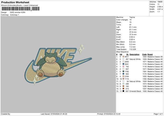The image size is (164, 116).
Task: Click the Snorlax Nike embroidery design preview
Action: click(x=58, y=65)
